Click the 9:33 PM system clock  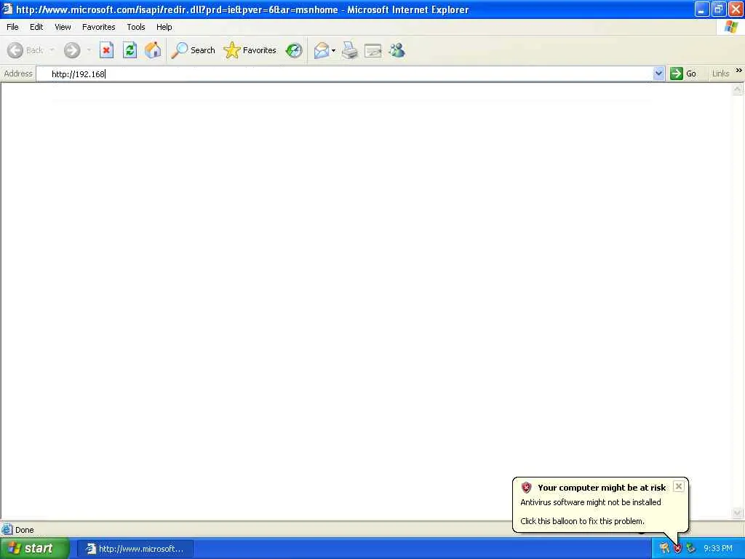point(718,549)
